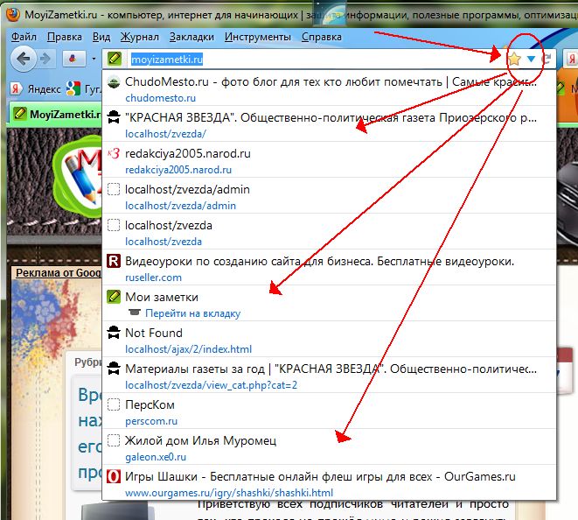
Task: Click localhost/zvezda/view_cat.php?cat=2 URL
Action: click(211, 385)
